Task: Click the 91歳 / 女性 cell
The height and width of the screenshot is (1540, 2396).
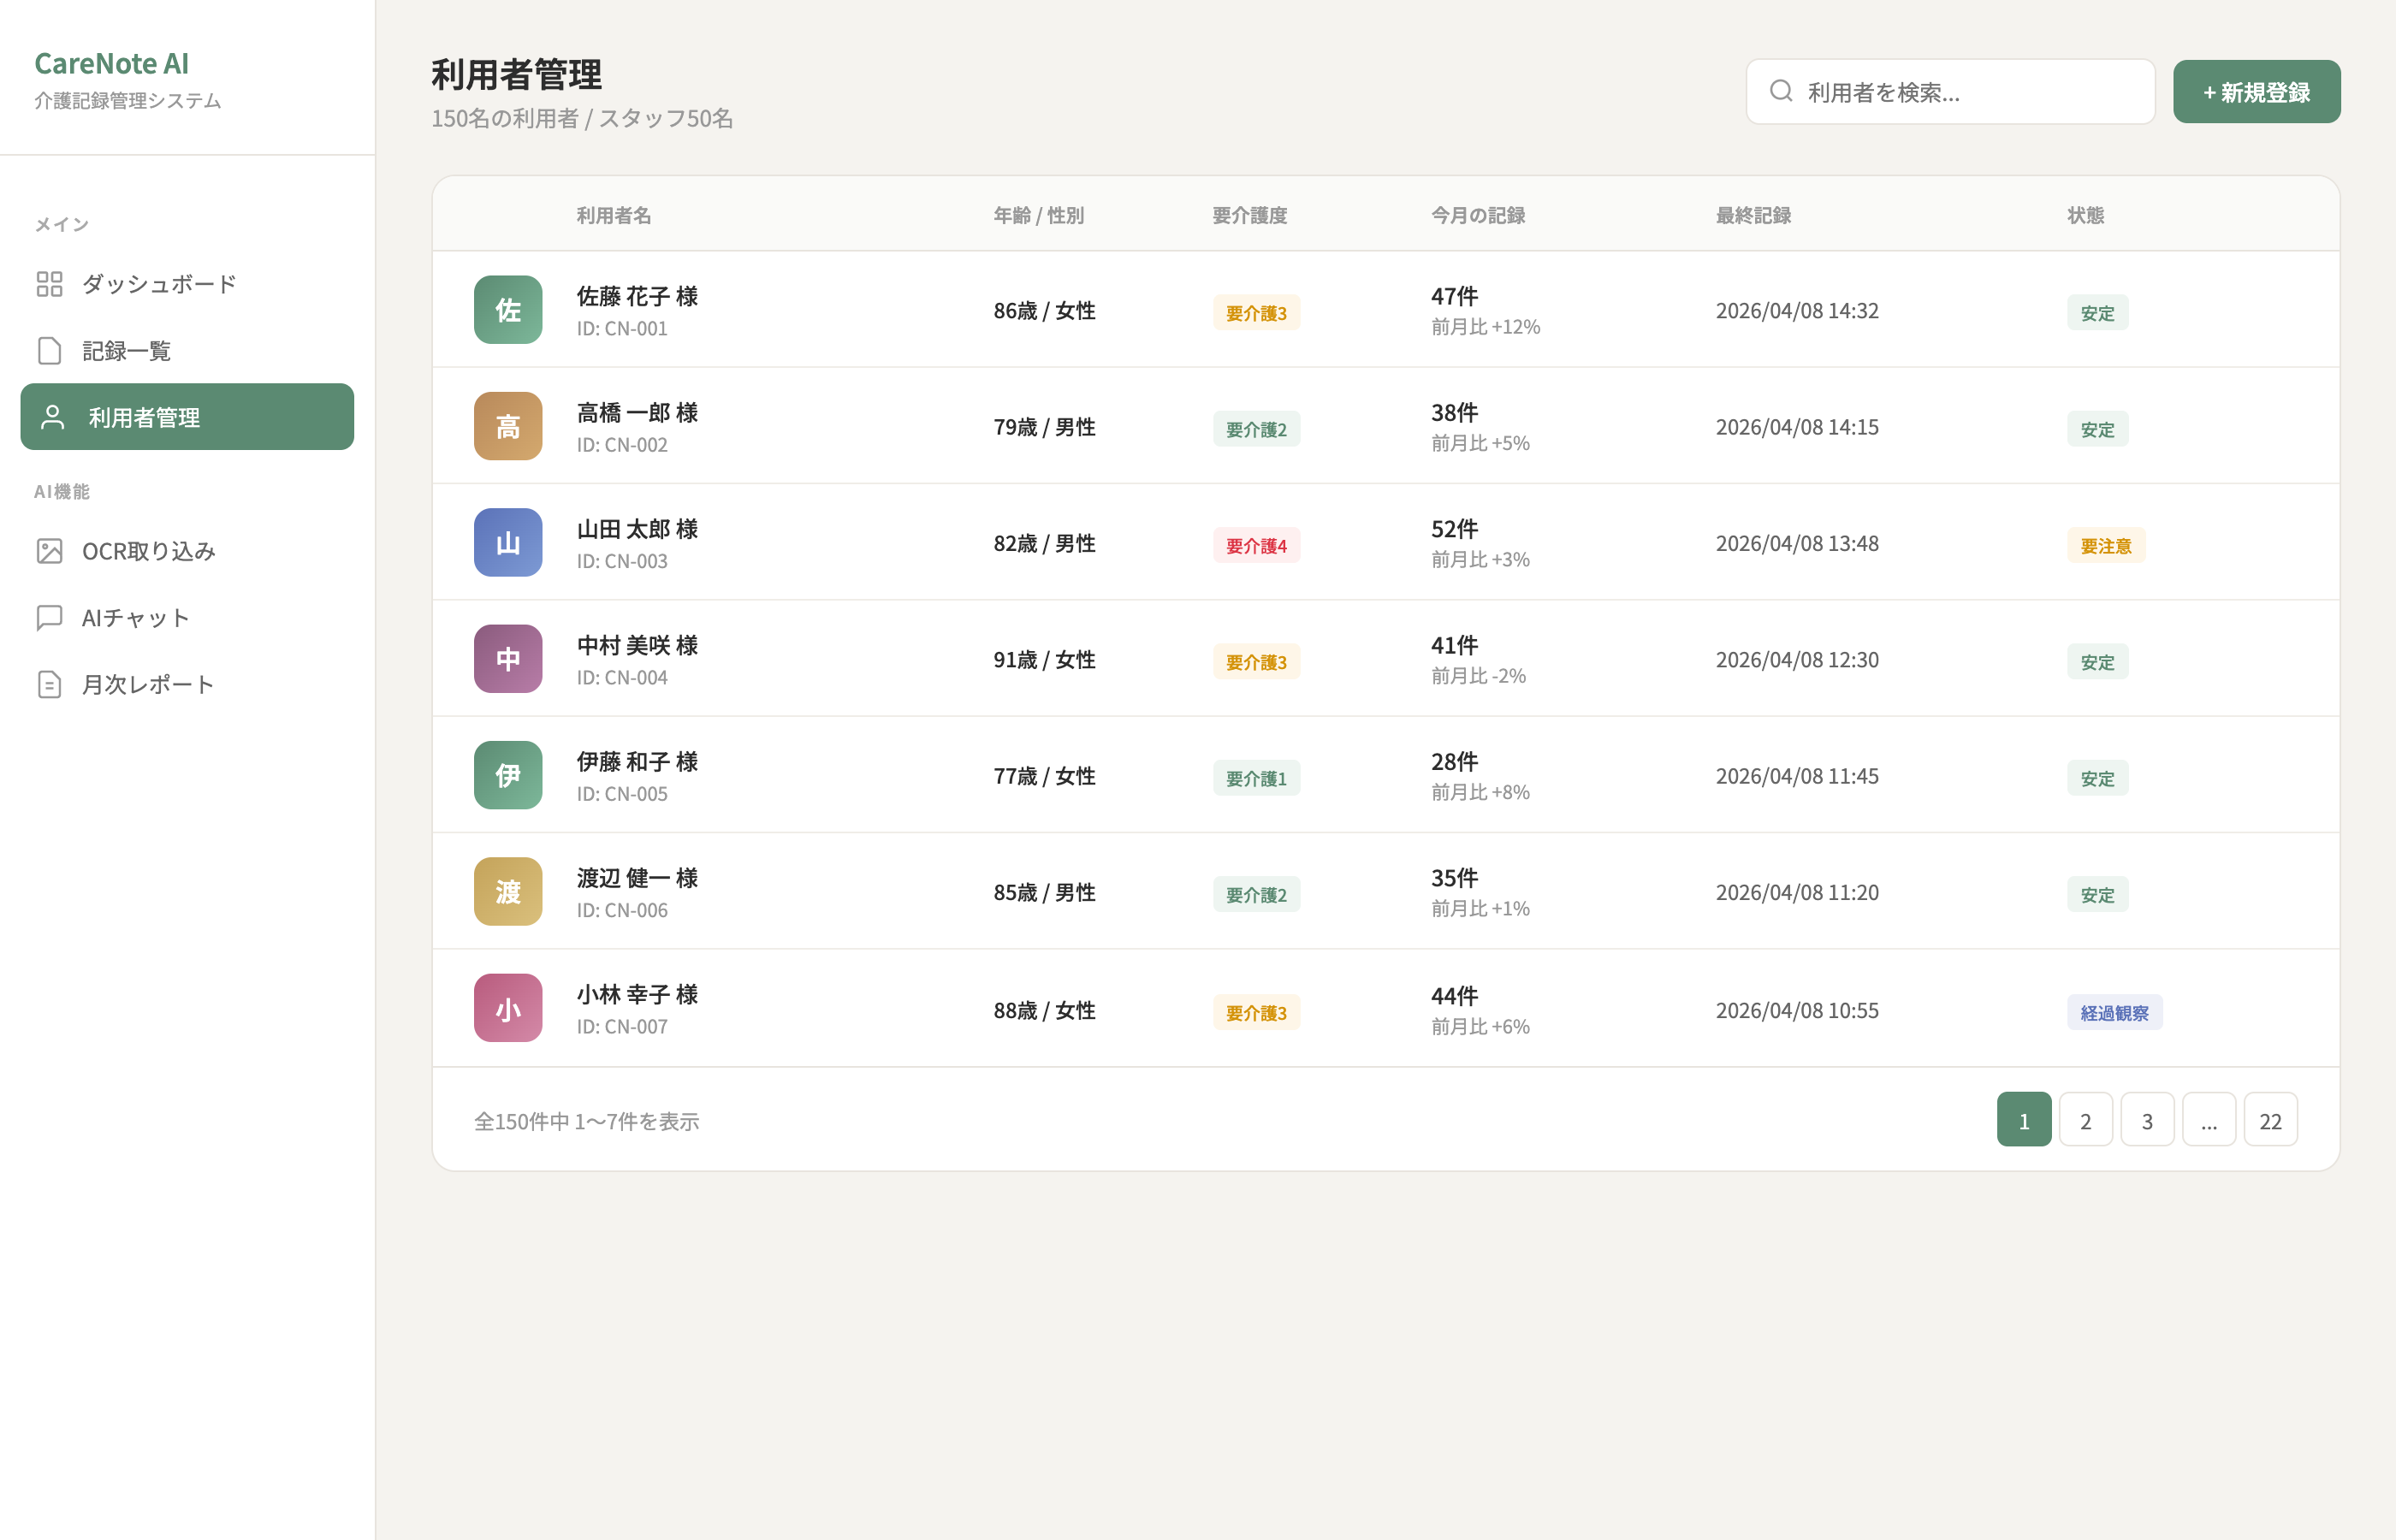Action: pyautogui.click(x=1044, y=660)
